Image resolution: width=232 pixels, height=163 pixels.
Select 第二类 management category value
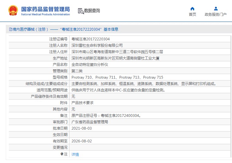tap(77, 71)
